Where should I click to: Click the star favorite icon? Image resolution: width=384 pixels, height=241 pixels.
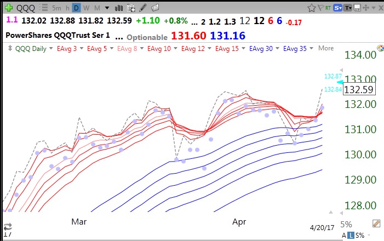pyautogui.click(x=312, y=8)
